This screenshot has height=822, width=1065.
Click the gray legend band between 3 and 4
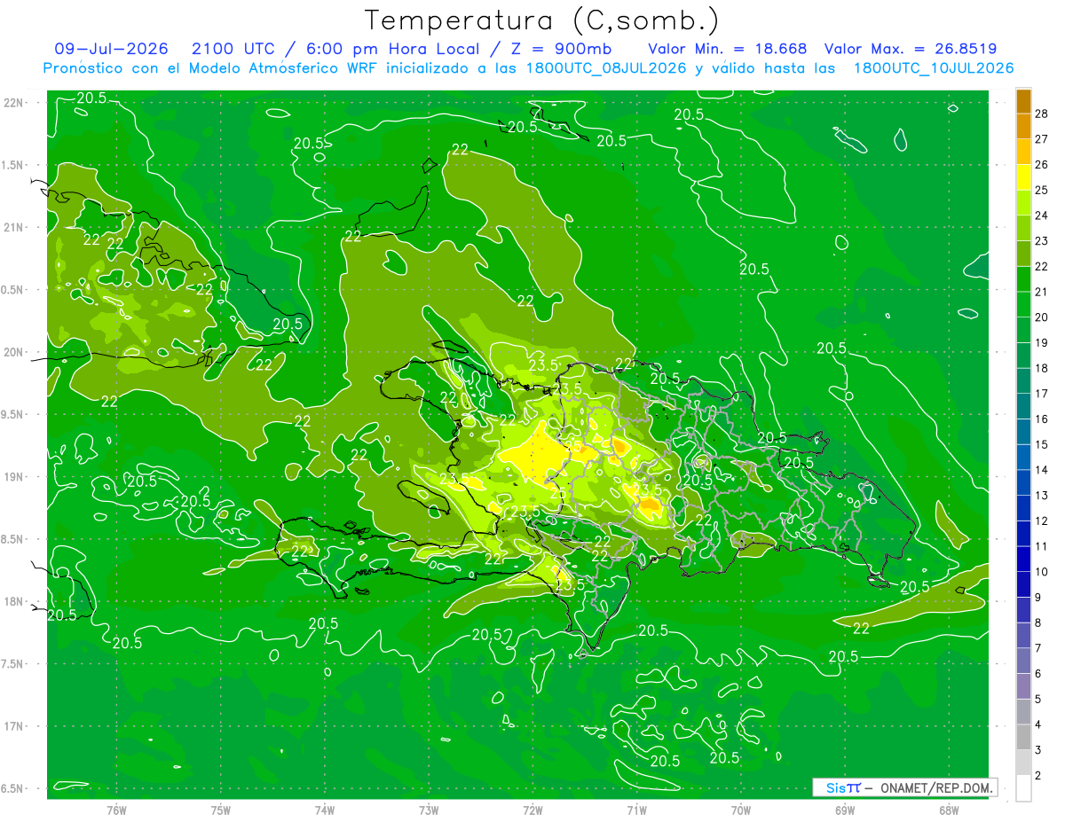pos(1023,738)
